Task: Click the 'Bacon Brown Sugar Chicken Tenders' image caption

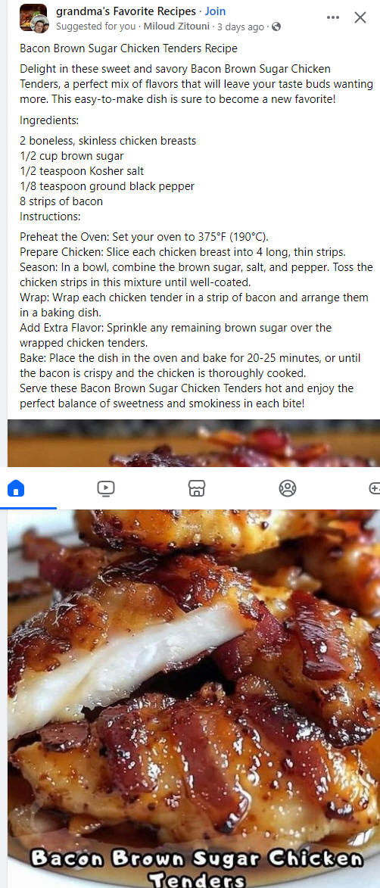Action: pyautogui.click(x=197, y=867)
